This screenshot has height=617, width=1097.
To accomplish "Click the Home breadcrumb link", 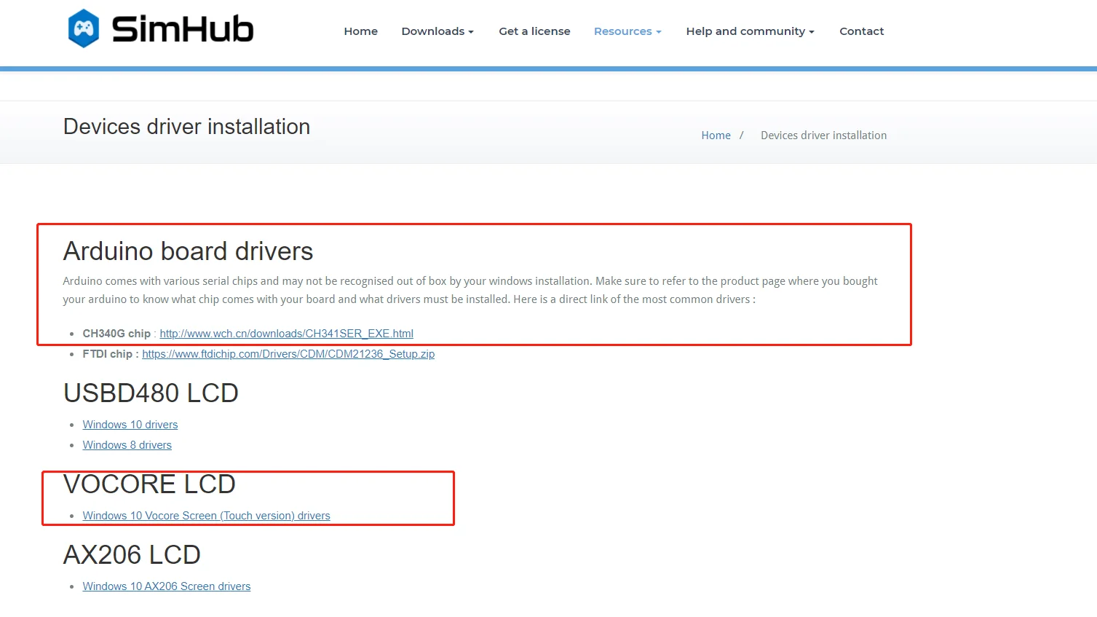I will point(716,135).
